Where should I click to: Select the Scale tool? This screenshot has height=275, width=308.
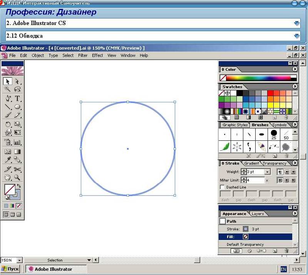point(17,124)
